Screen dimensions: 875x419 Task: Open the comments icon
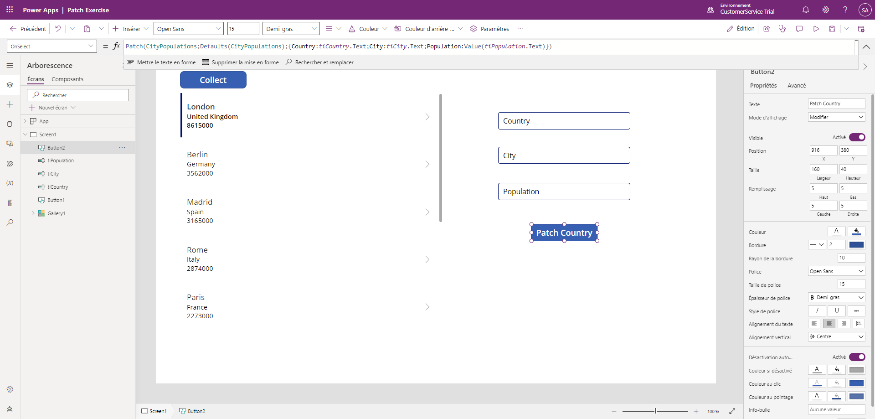click(x=799, y=29)
